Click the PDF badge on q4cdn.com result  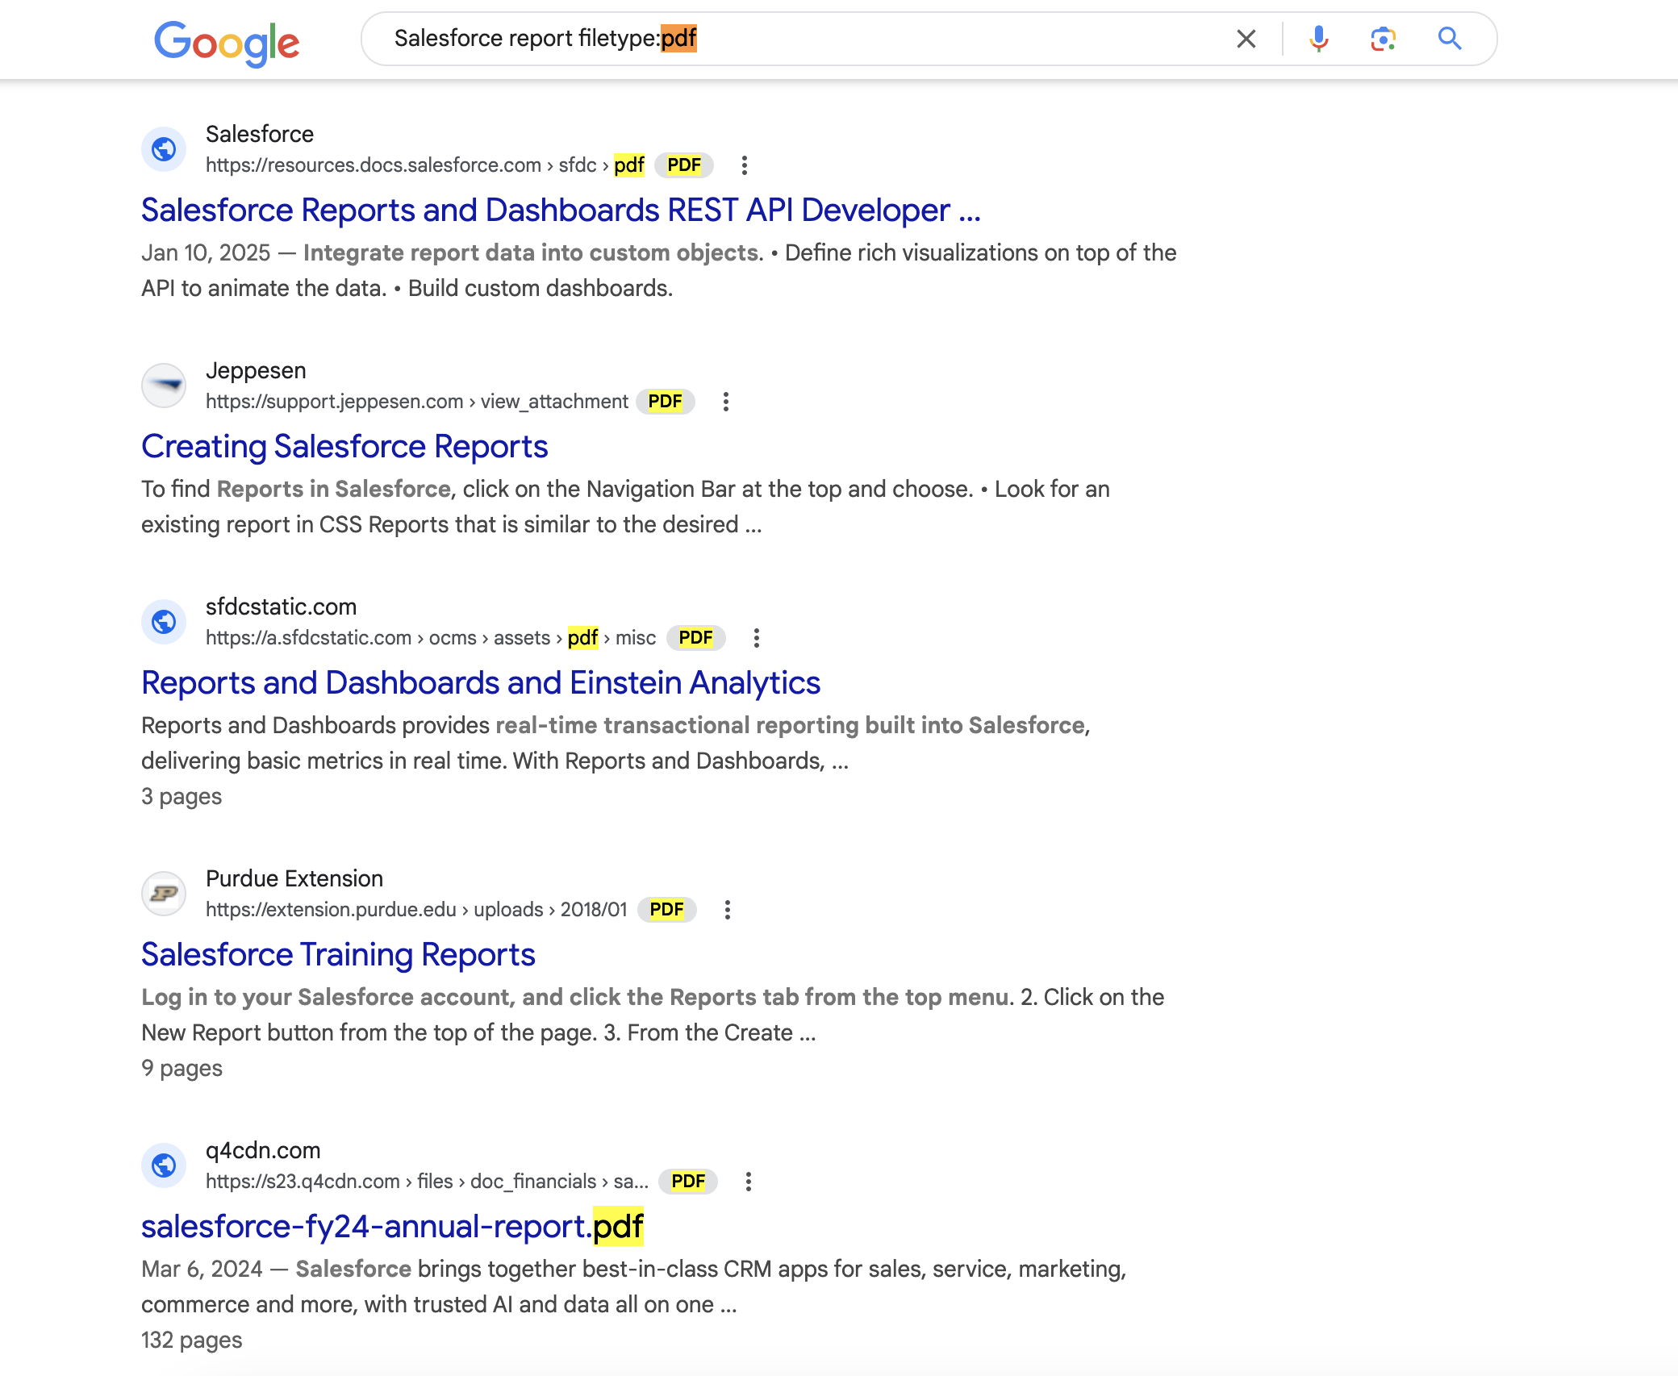[688, 1182]
